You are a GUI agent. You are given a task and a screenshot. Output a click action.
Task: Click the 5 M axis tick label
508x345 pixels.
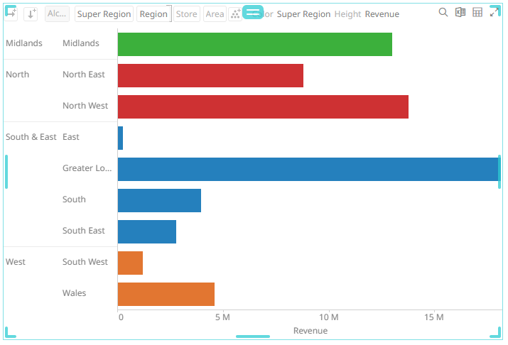click(222, 317)
